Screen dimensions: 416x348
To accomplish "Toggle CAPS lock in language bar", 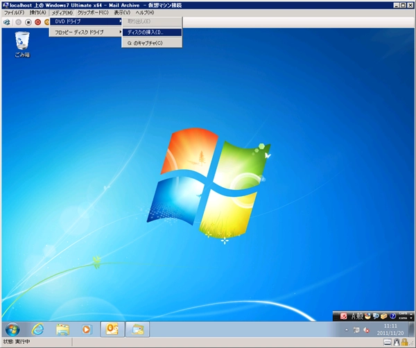I will (403, 314).
